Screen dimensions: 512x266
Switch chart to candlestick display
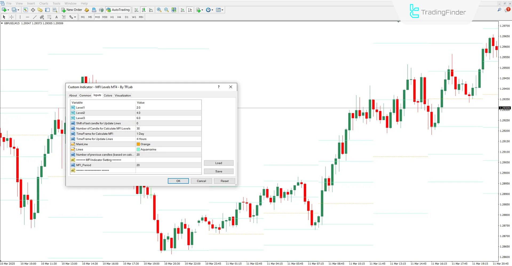144,10
